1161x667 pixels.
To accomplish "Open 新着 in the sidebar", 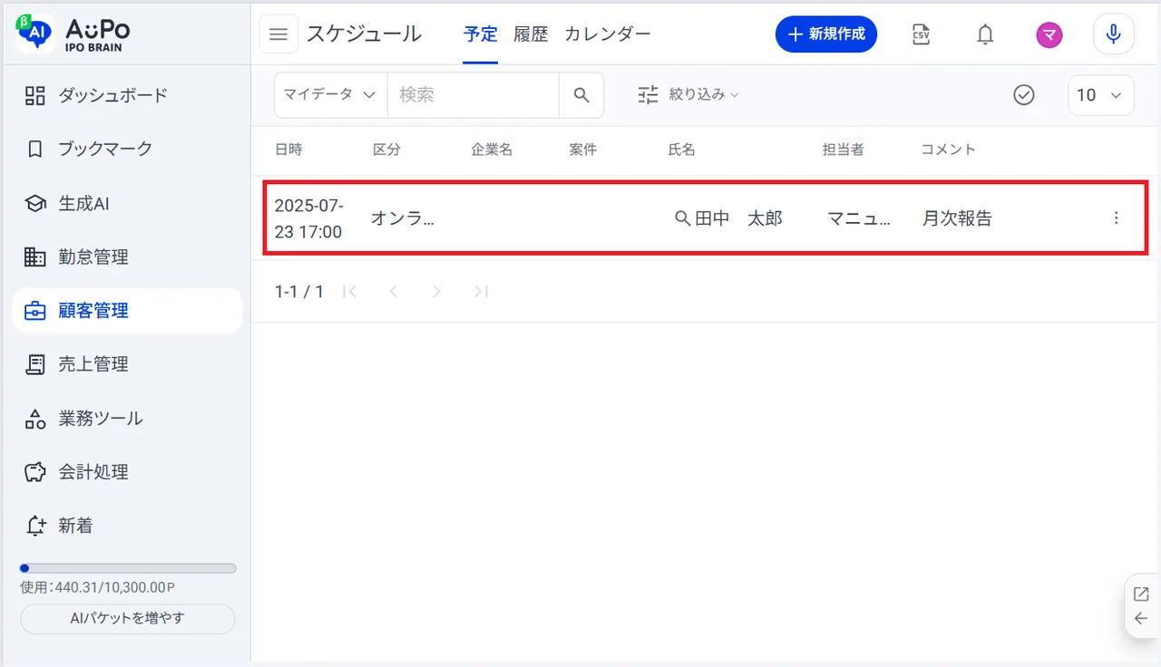I will click(x=127, y=526).
